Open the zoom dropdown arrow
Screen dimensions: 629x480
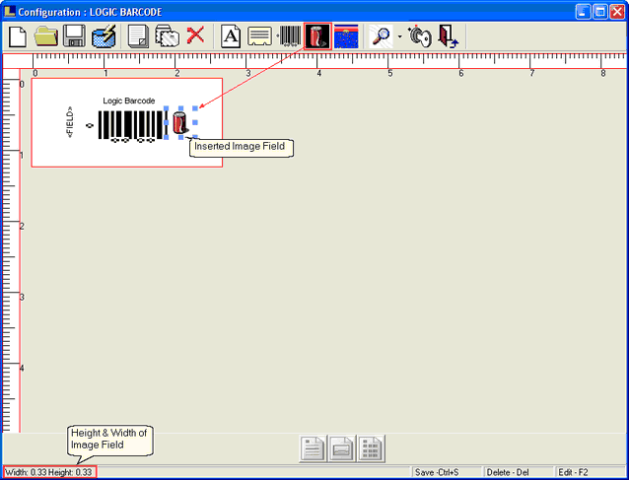400,36
